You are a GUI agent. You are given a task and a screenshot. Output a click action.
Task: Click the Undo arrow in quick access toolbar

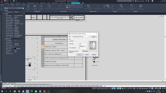point(7,1)
